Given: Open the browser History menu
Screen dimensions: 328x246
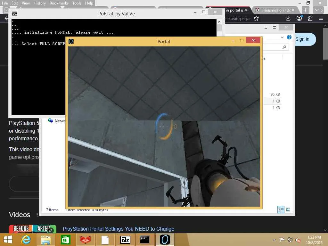Looking at the screenshot, I should pos(39,3).
